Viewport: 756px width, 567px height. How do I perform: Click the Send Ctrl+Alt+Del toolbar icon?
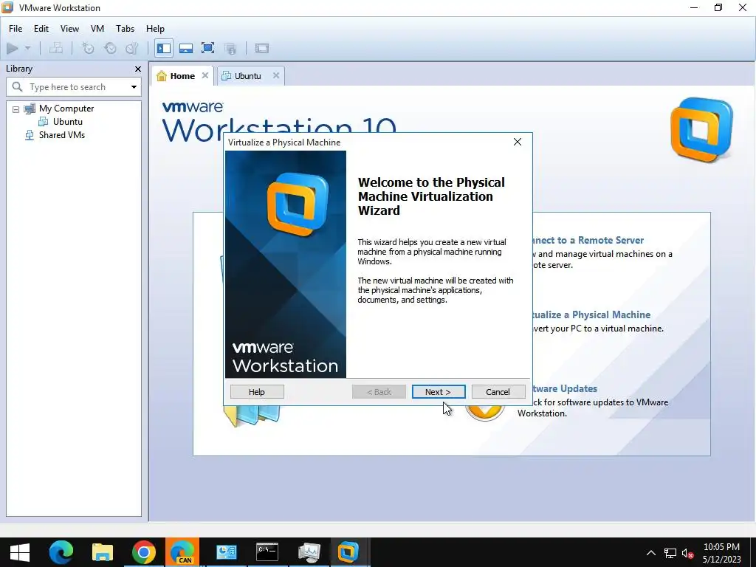click(x=56, y=48)
